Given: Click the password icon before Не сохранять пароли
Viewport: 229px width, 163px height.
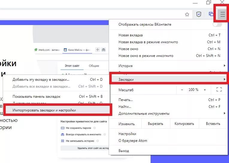Looking at the screenshot, I should (63, 128).
